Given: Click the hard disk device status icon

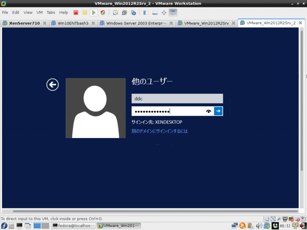Looking at the screenshot, I should [267, 219].
